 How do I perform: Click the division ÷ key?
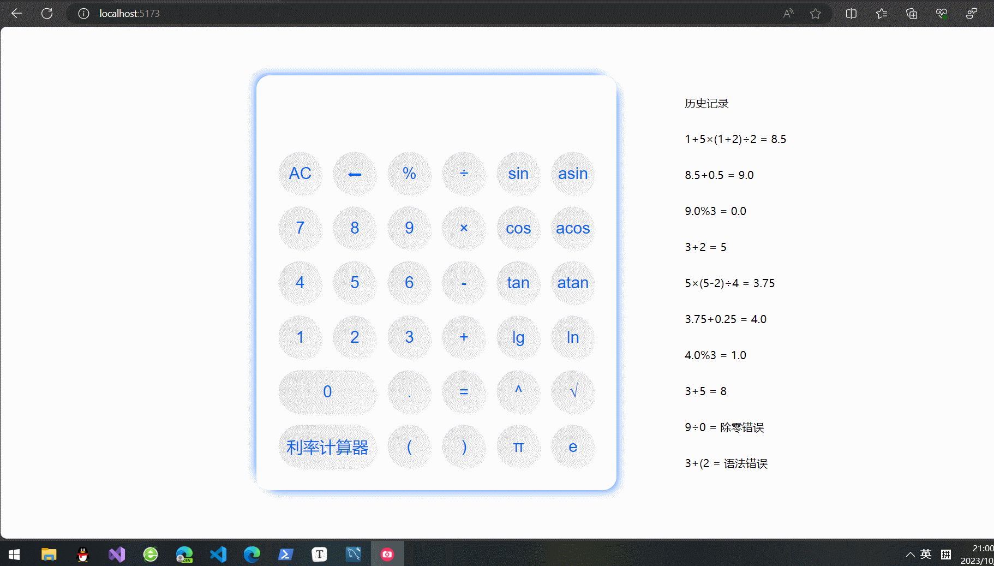point(463,174)
